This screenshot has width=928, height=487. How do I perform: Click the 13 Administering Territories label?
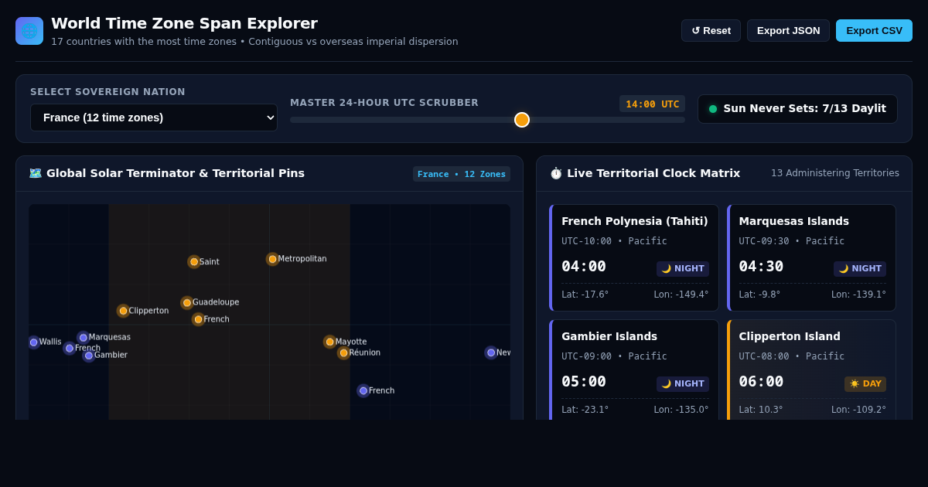(835, 173)
